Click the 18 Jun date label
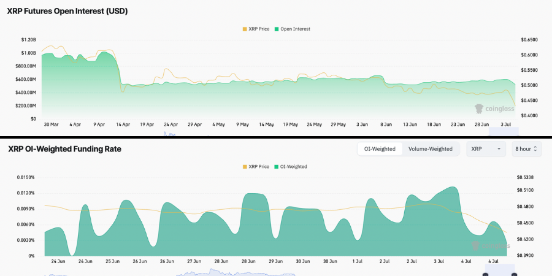The width and height of the screenshot is (552, 276). (434, 125)
